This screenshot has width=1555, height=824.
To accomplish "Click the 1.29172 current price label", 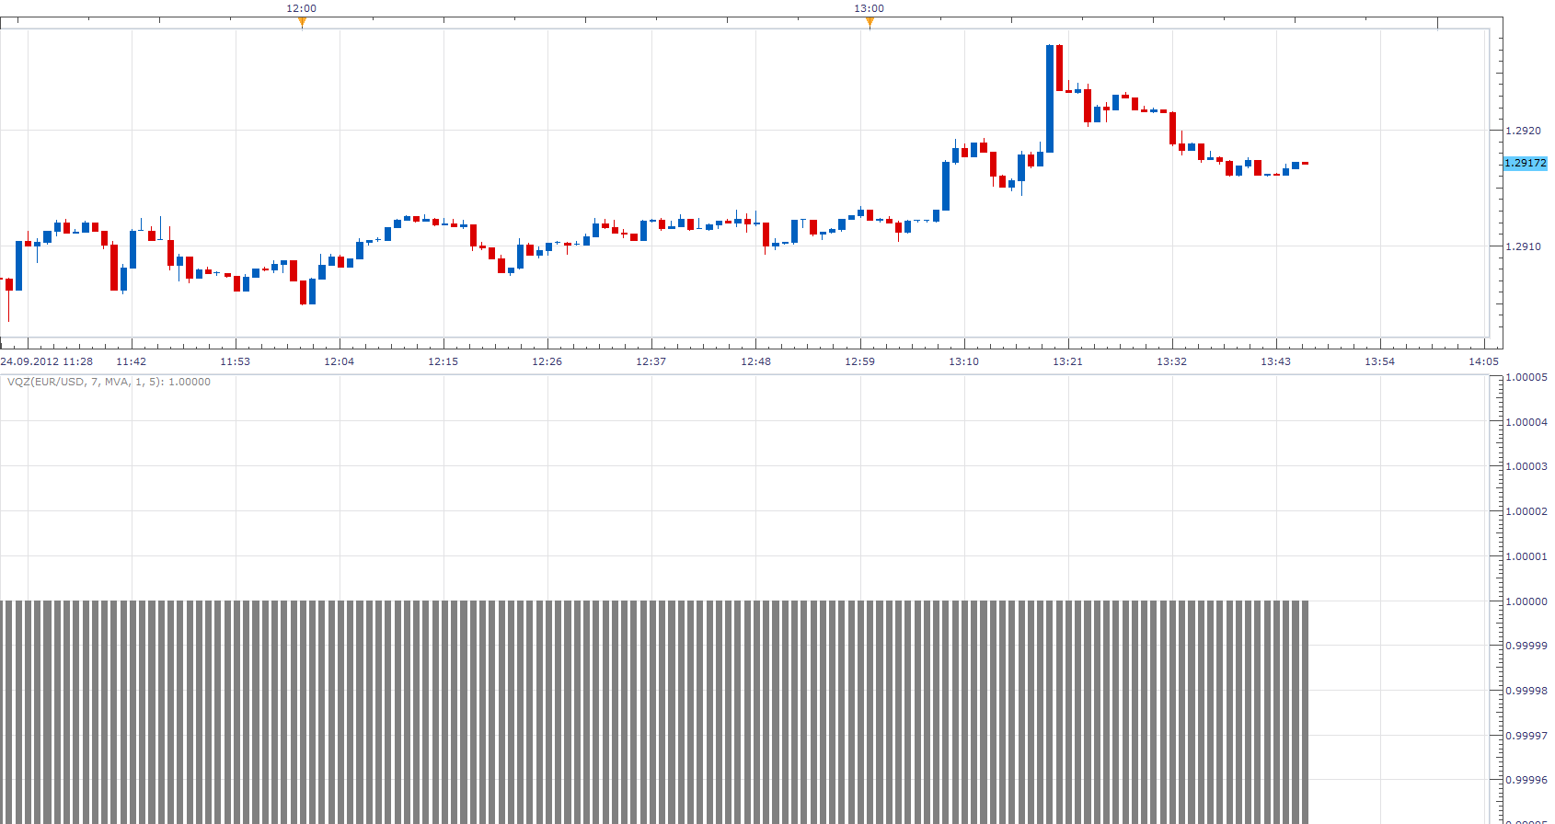I will point(1526,163).
